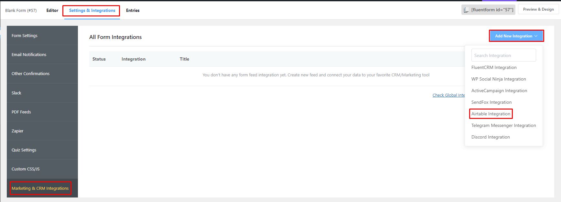561x202 pixels.
Task: Open the Custom CSS/JS section
Action: (26, 169)
